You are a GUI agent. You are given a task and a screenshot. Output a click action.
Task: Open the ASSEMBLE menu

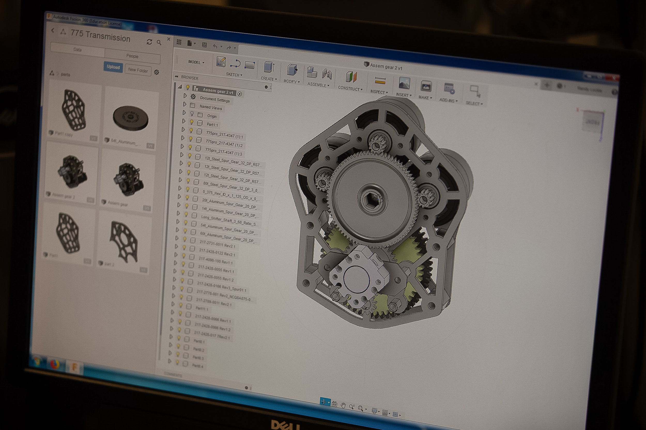pos(318,85)
